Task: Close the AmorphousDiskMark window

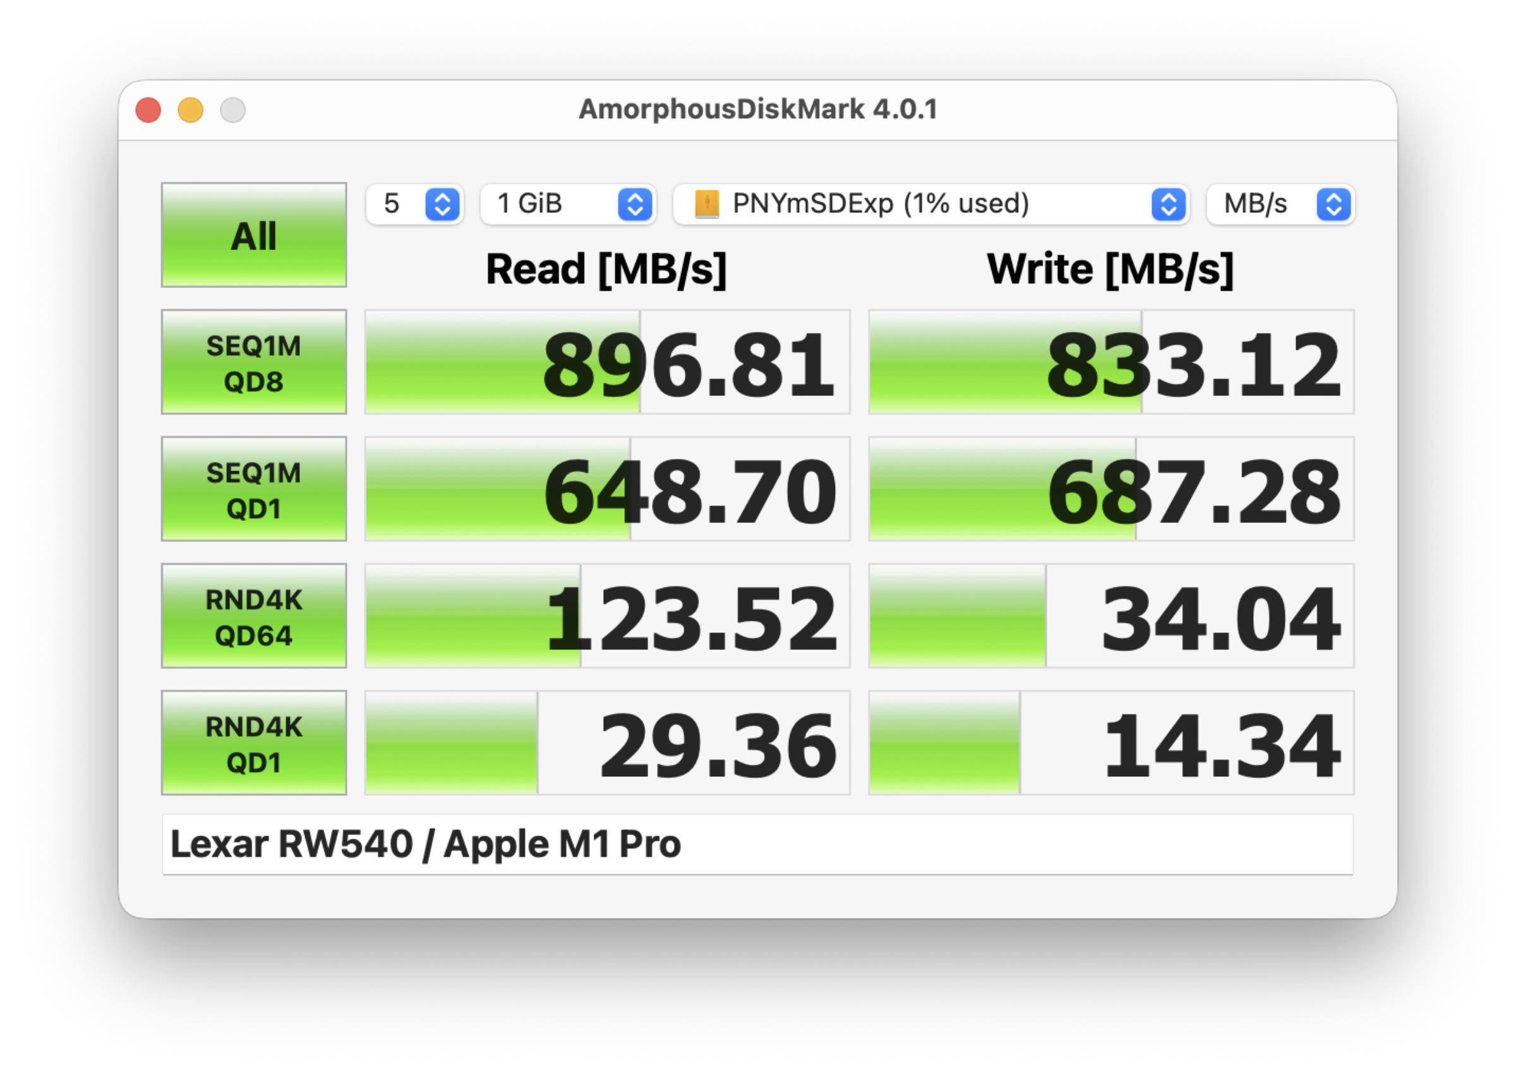Action: click(x=148, y=110)
